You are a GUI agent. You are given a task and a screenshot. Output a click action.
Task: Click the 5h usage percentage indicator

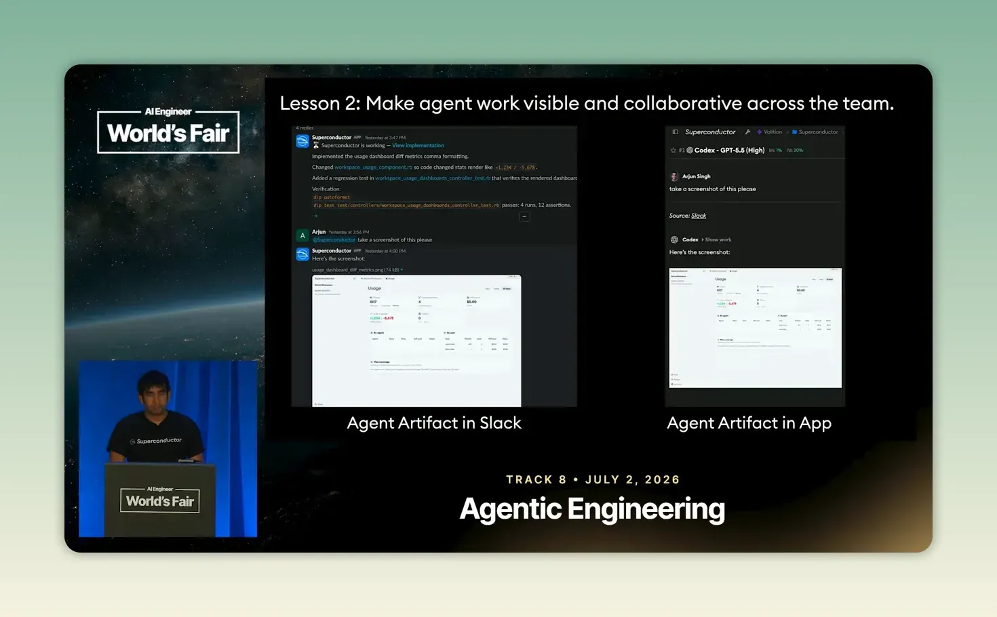pyautogui.click(x=775, y=151)
